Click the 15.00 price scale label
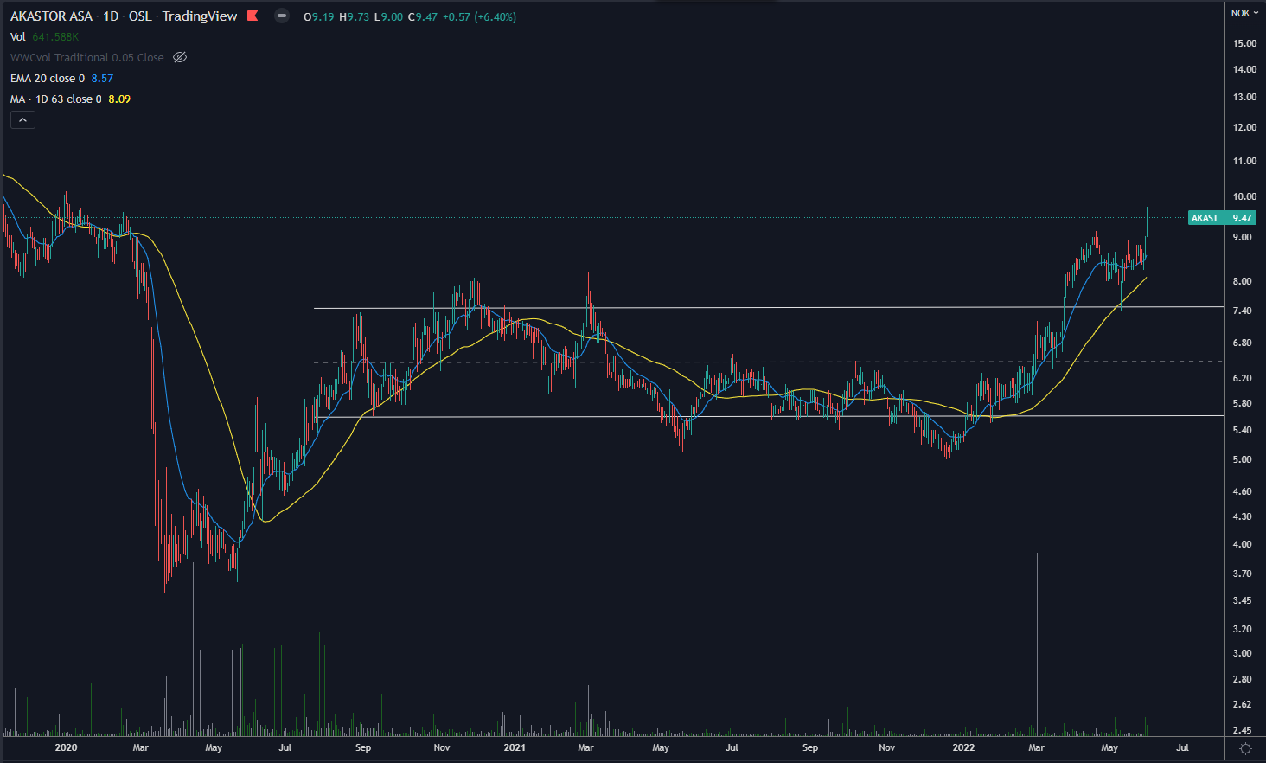This screenshot has height=763, width=1266. pyautogui.click(x=1244, y=43)
